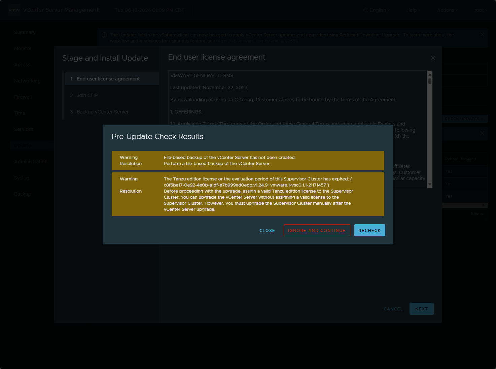Dismiss the Updates tab info banner
Screen dimensions: 496x369
click(482, 35)
